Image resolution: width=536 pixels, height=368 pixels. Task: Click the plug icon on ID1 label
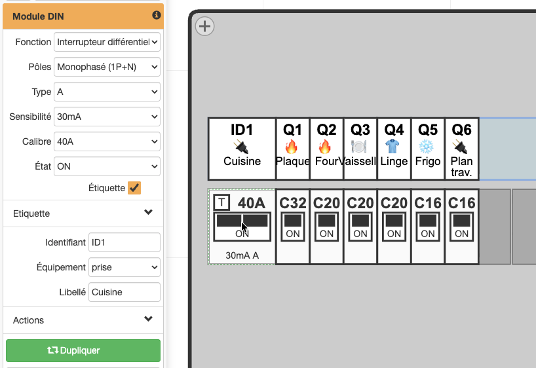(242, 147)
